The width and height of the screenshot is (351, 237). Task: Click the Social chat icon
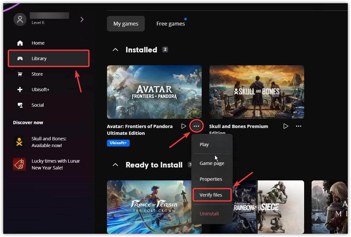tap(20, 105)
